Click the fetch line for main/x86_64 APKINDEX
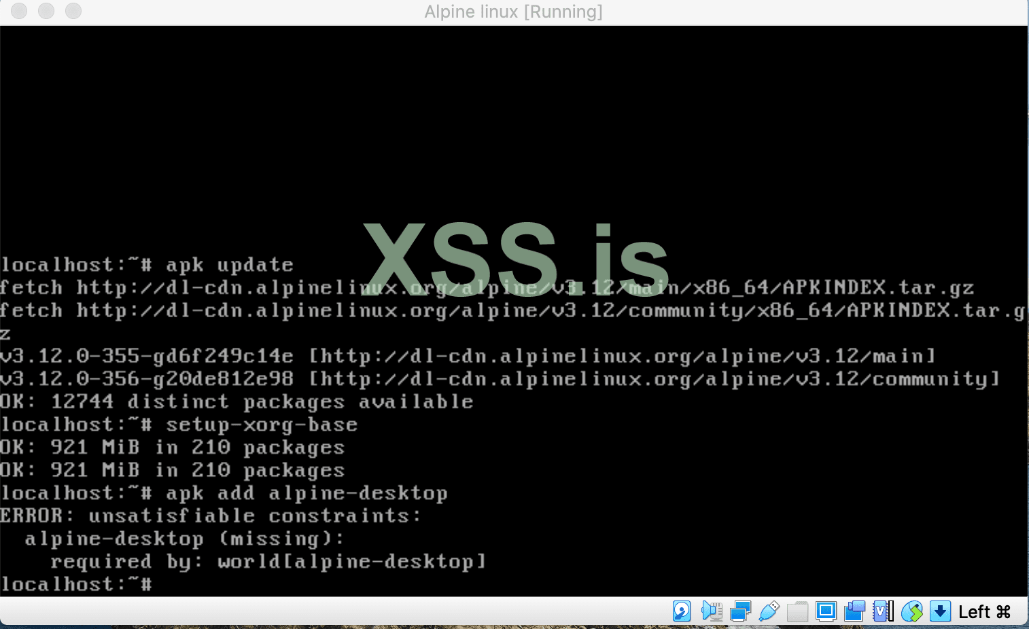 pyautogui.click(x=487, y=288)
